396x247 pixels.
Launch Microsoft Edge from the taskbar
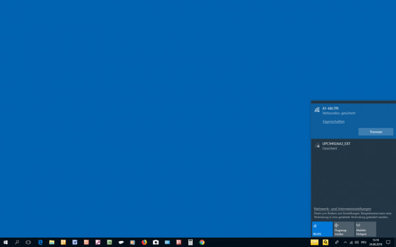[x=40, y=242]
